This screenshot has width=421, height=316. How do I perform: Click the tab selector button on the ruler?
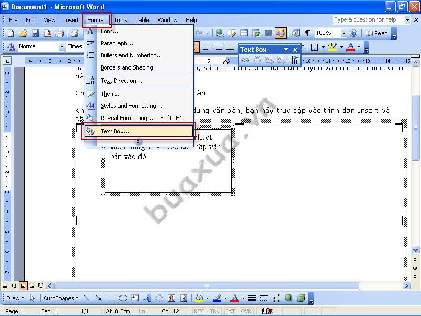tap(7, 61)
